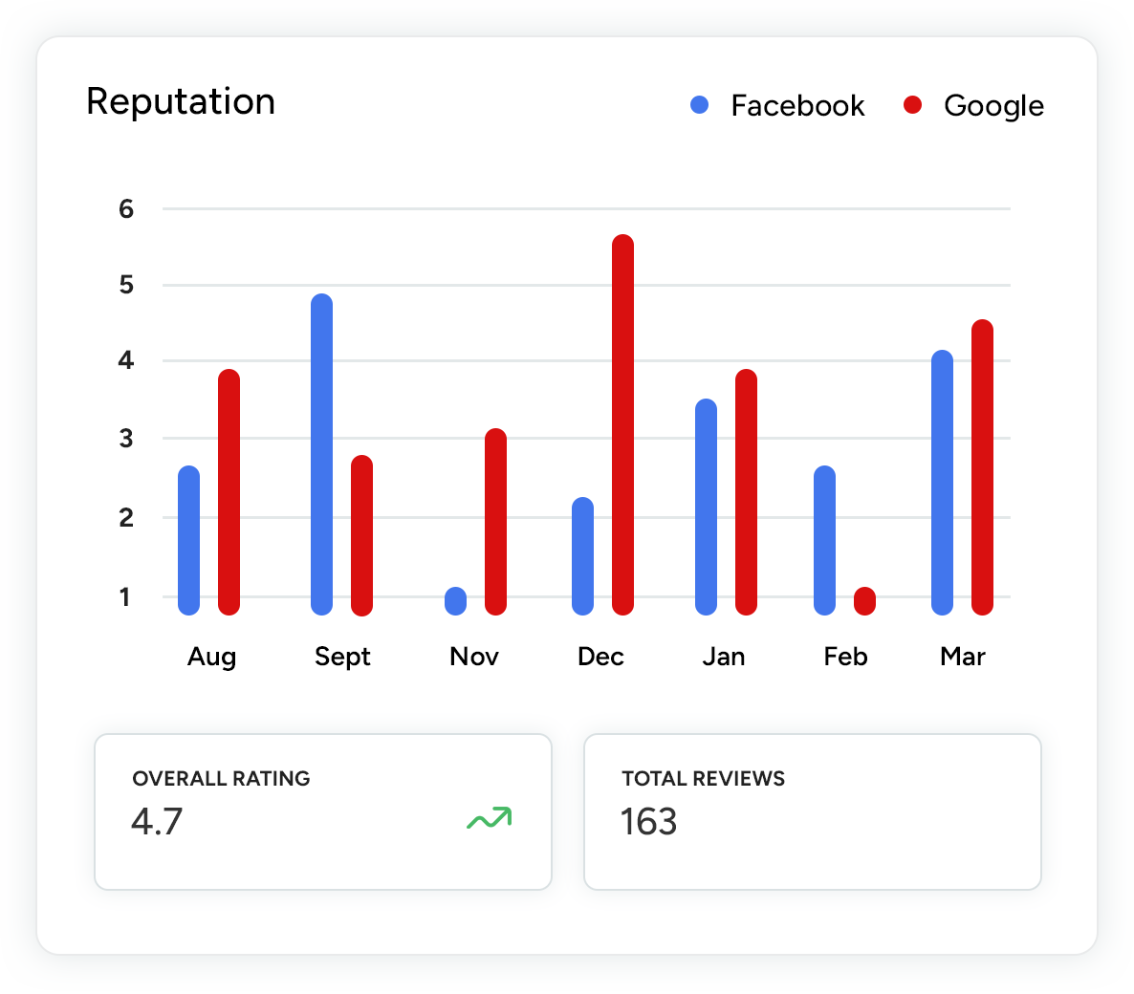The height and width of the screenshot is (994, 1134).
Task: Select the red Google bar for Mar
Action: (982, 467)
